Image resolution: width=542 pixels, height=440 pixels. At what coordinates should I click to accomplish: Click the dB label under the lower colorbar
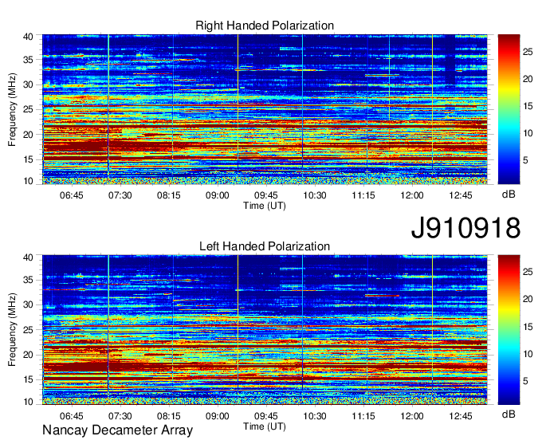[x=509, y=414]
